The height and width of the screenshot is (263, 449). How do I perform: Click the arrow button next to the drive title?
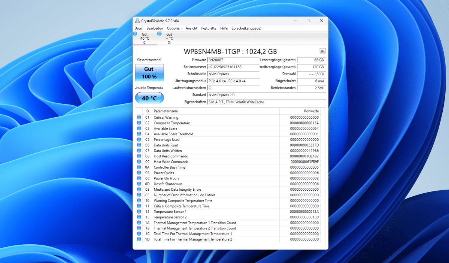(322, 51)
